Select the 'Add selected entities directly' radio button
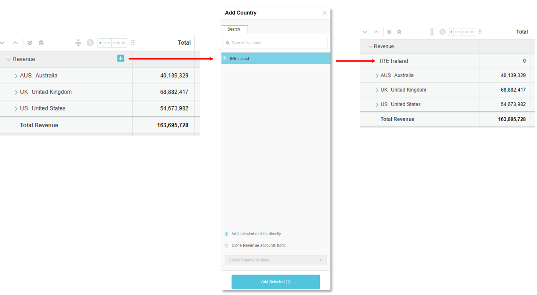This screenshot has height=295, width=537. [x=227, y=234]
